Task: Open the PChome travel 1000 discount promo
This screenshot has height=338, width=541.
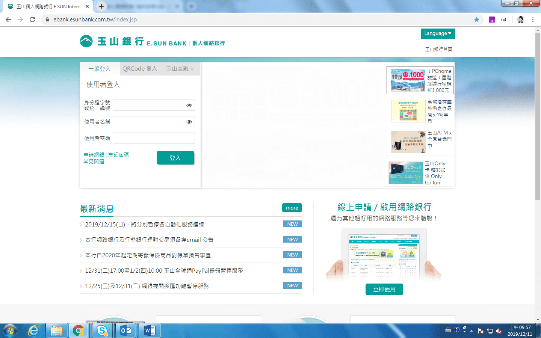Action: (420, 80)
